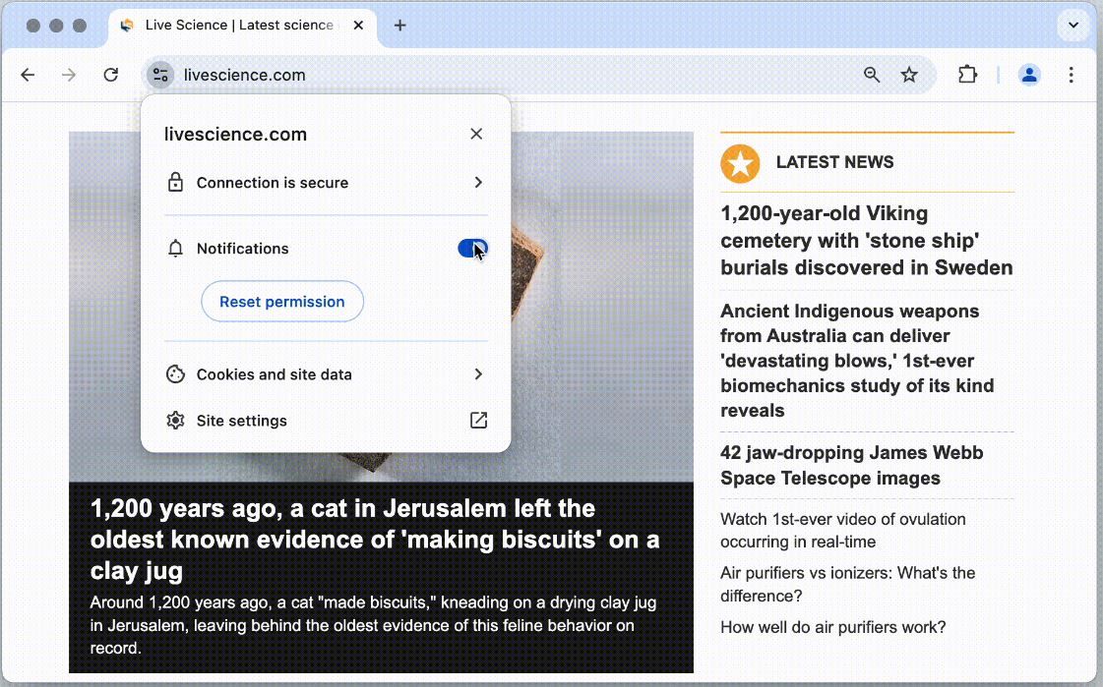Turn off the Notifications toggle
This screenshot has width=1103, height=687.
point(472,249)
